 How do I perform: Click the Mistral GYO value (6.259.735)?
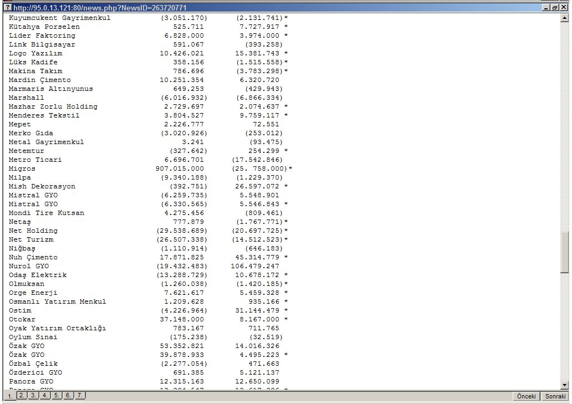point(184,195)
